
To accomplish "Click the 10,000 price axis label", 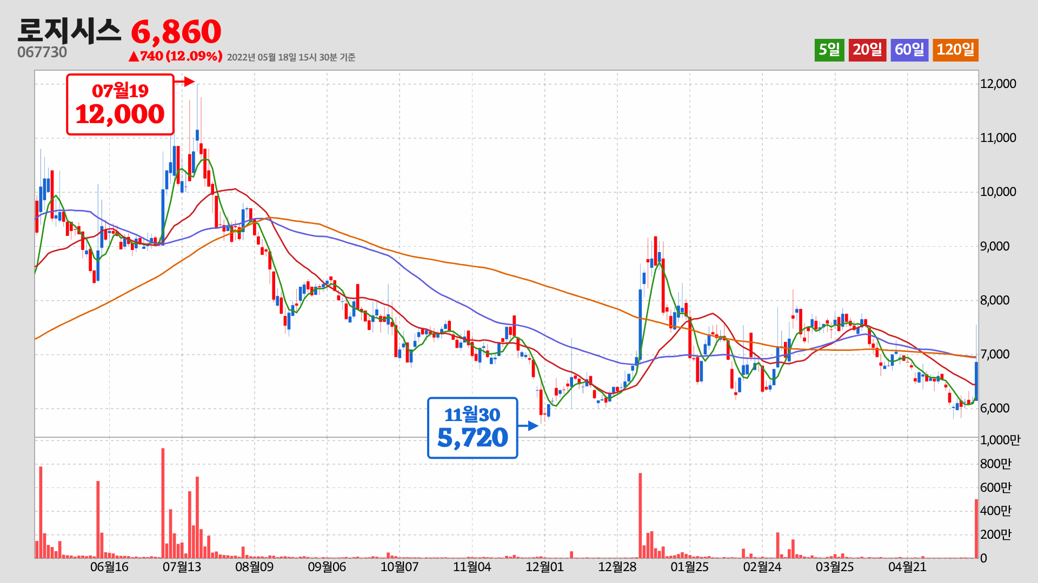I will (998, 192).
